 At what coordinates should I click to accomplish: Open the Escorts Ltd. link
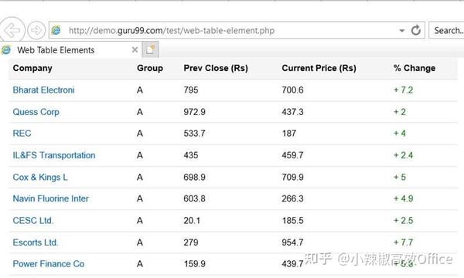36,242
